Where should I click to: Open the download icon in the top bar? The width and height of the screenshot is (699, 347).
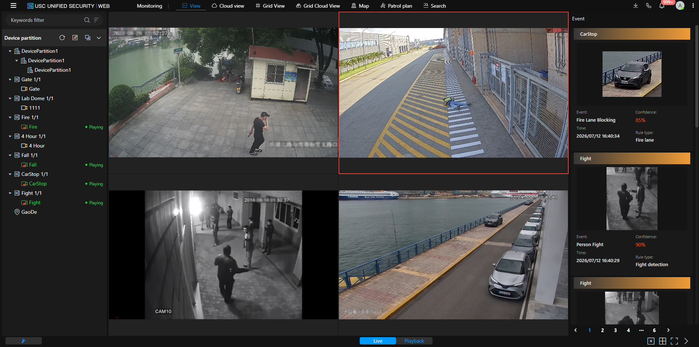pyautogui.click(x=636, y=6)
